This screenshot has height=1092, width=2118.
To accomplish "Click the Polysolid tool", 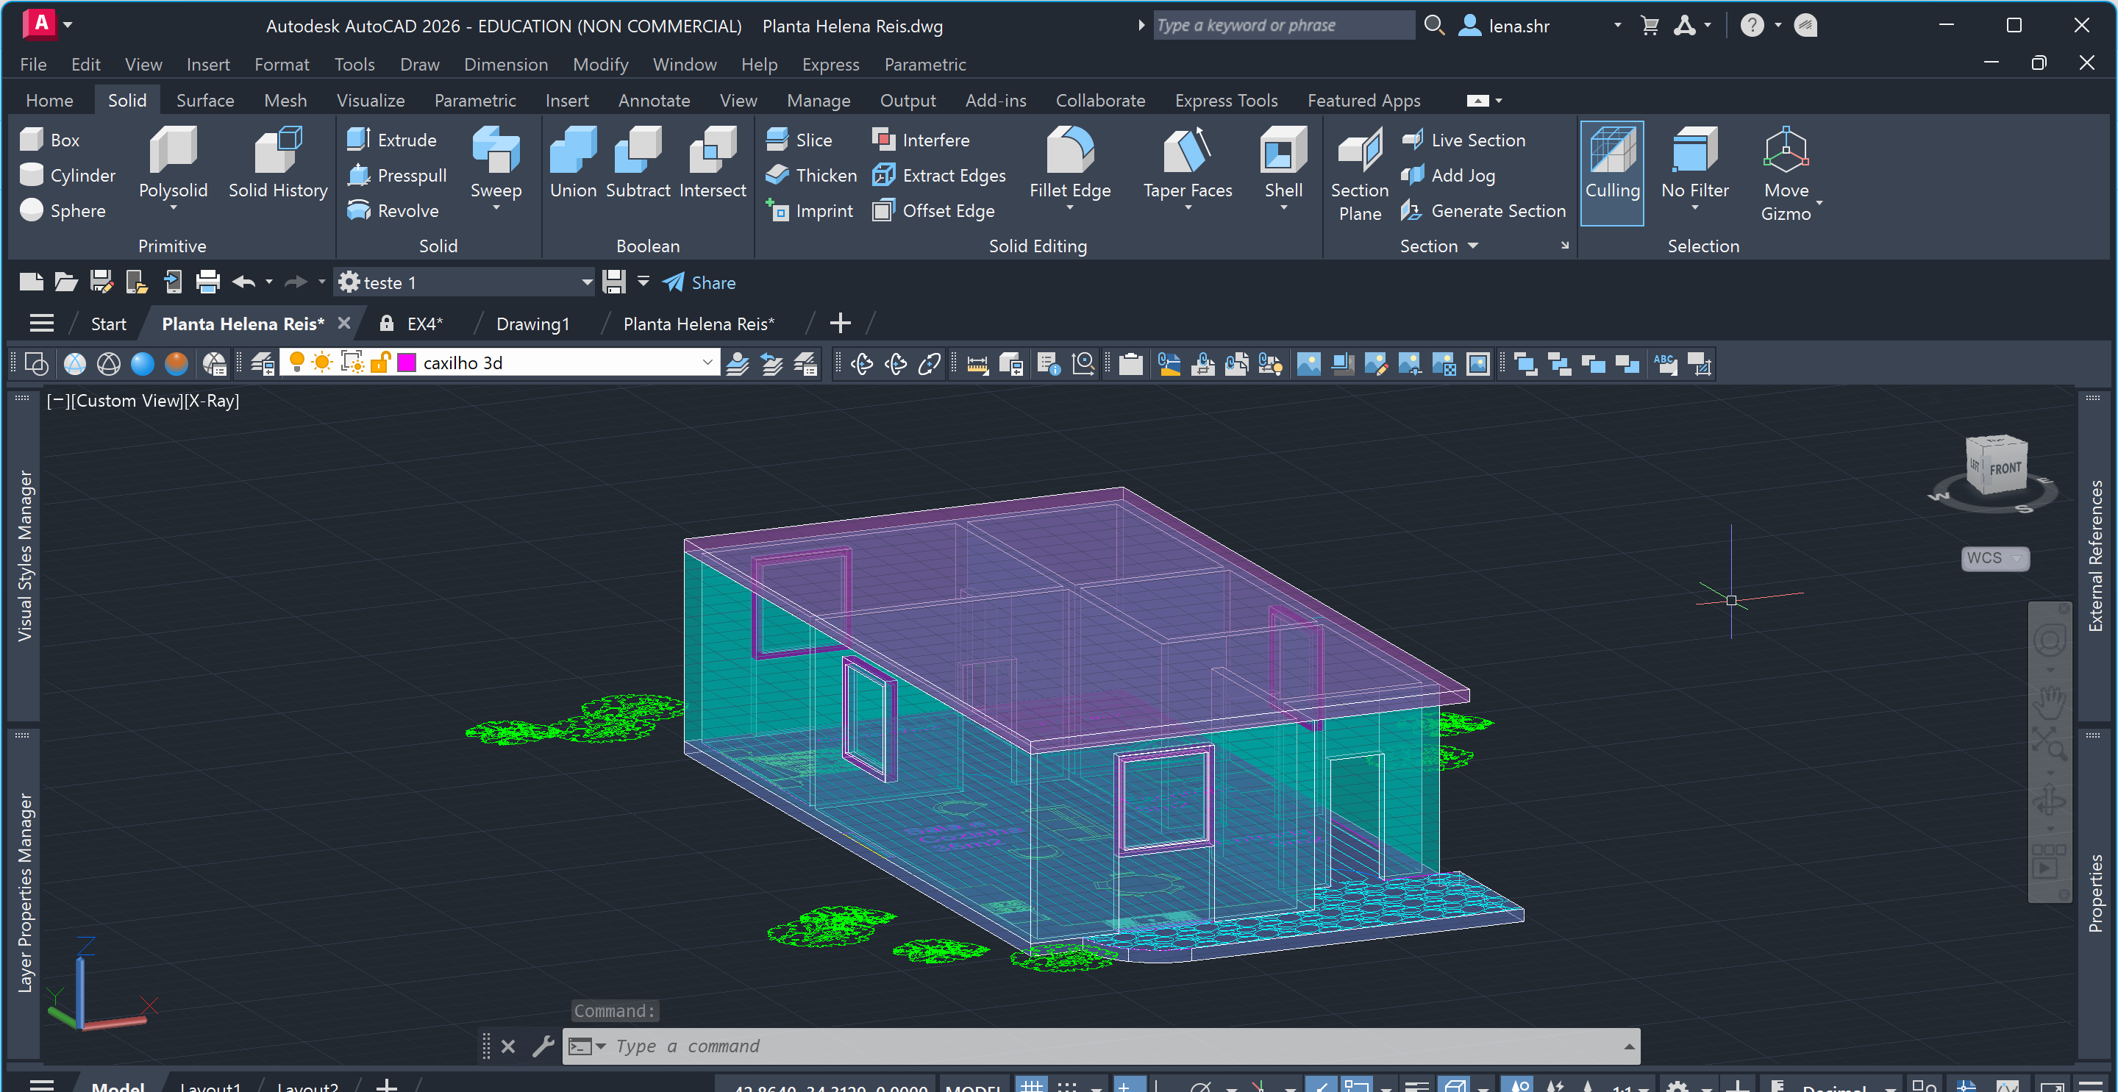I will pos(173,167).
